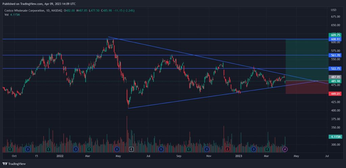Click the red earnings marker before the 2023 label

coord(227,149)
